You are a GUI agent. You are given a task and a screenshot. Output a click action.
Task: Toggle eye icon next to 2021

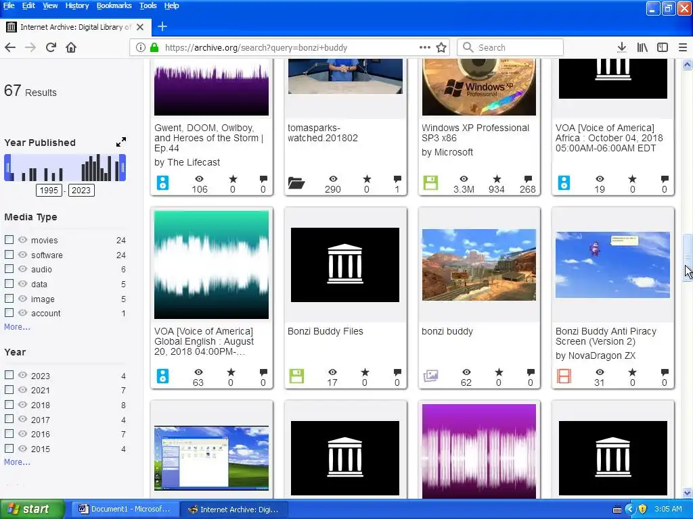(x=22, y=390)
